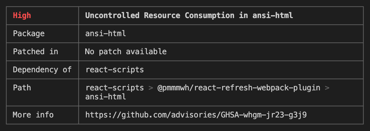Click the Package row label
The height and width of the screenshot is (131, 370).
tap(29, 34)
